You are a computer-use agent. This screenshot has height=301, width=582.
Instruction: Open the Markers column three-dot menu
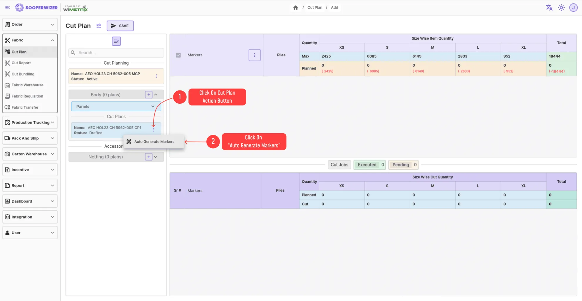click(x=255, y=55)
